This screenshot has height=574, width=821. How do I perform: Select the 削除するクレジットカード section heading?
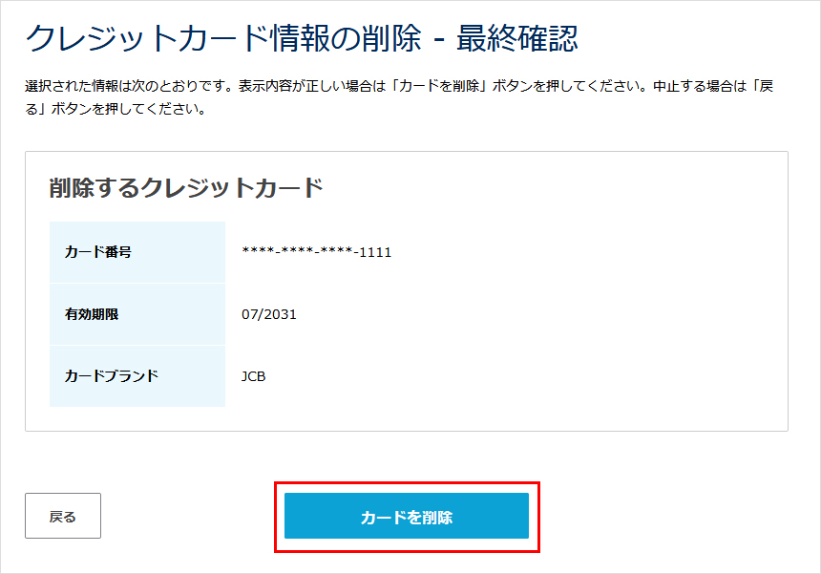click(186, 187)
